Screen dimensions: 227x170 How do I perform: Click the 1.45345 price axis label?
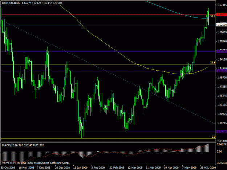222,96
